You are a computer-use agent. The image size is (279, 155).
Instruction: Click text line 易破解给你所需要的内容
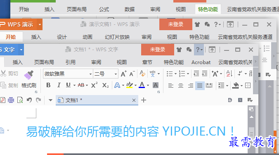[x=92, y=132]
